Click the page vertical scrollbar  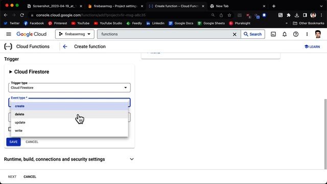(x=325, y=133)
